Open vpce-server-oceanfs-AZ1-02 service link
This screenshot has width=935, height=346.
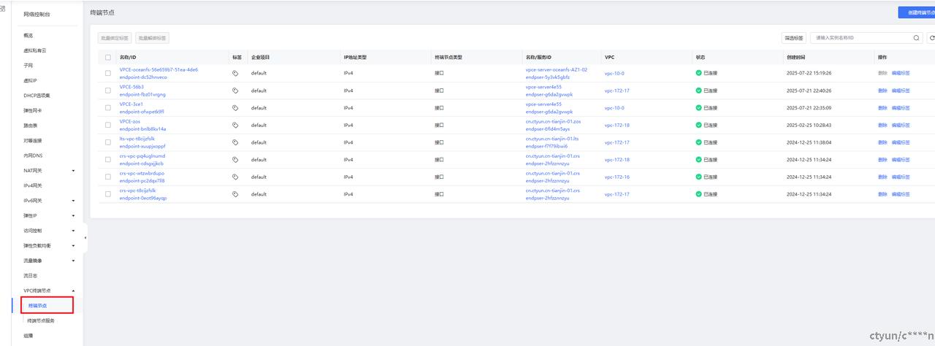[556, 69]
